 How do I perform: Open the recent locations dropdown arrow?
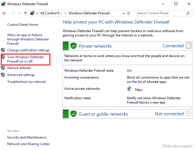[x=19, y=13]
